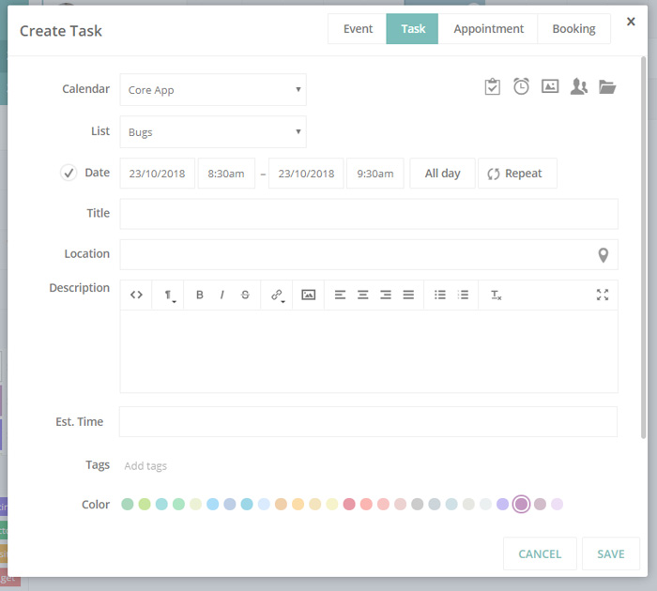This screenshot has height=591, width=657.
Task: Open the files folder icon
Action: [607, 86]
